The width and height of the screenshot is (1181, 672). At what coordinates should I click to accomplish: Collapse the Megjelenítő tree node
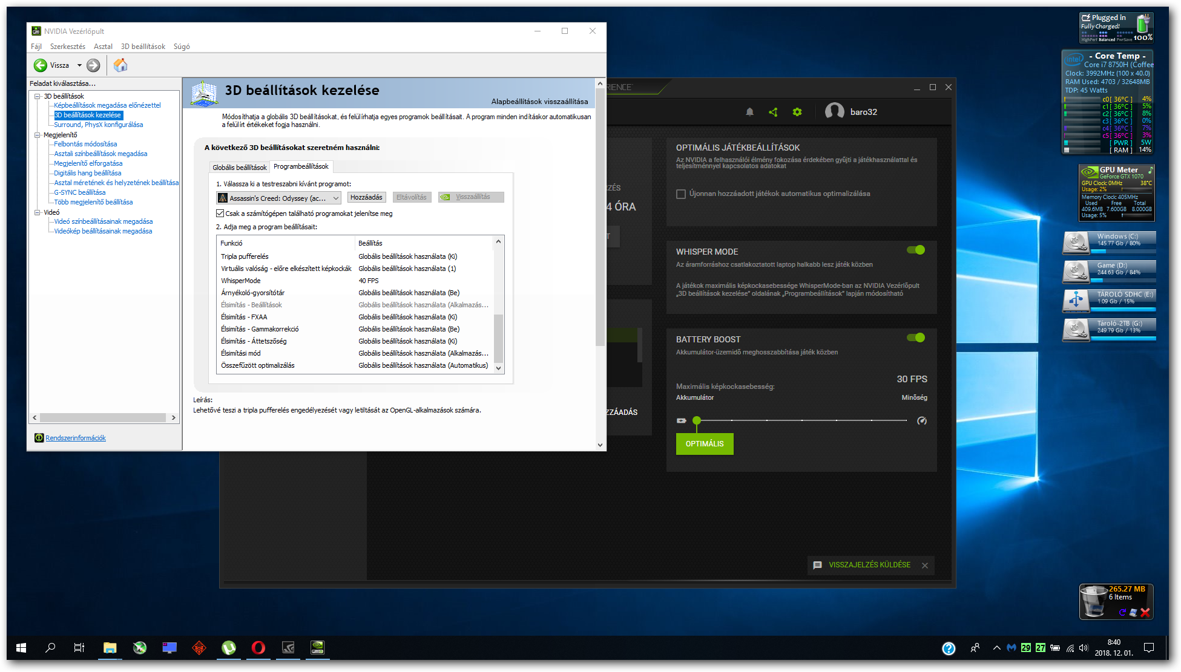pos(38,135)
